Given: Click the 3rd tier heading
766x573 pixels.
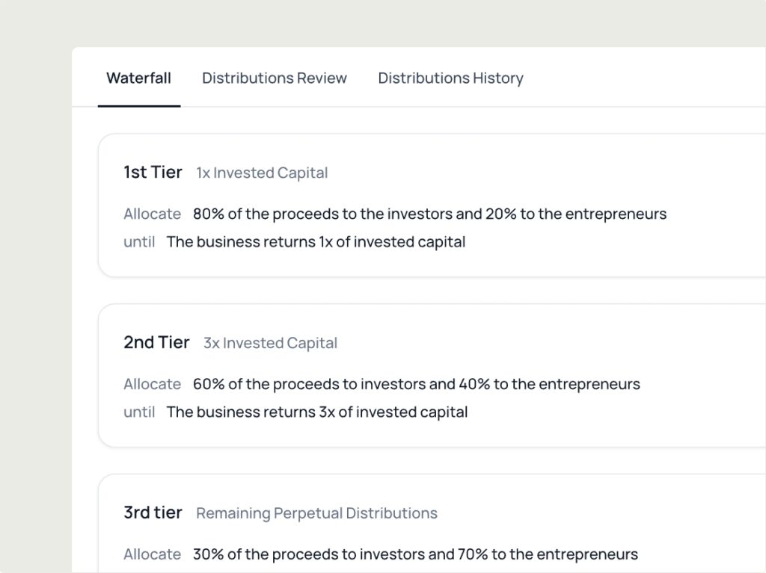Looking at the screenshot, I should 153,513.
